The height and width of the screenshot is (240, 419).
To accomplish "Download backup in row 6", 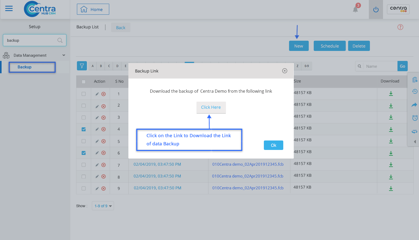I will point(391,153).
